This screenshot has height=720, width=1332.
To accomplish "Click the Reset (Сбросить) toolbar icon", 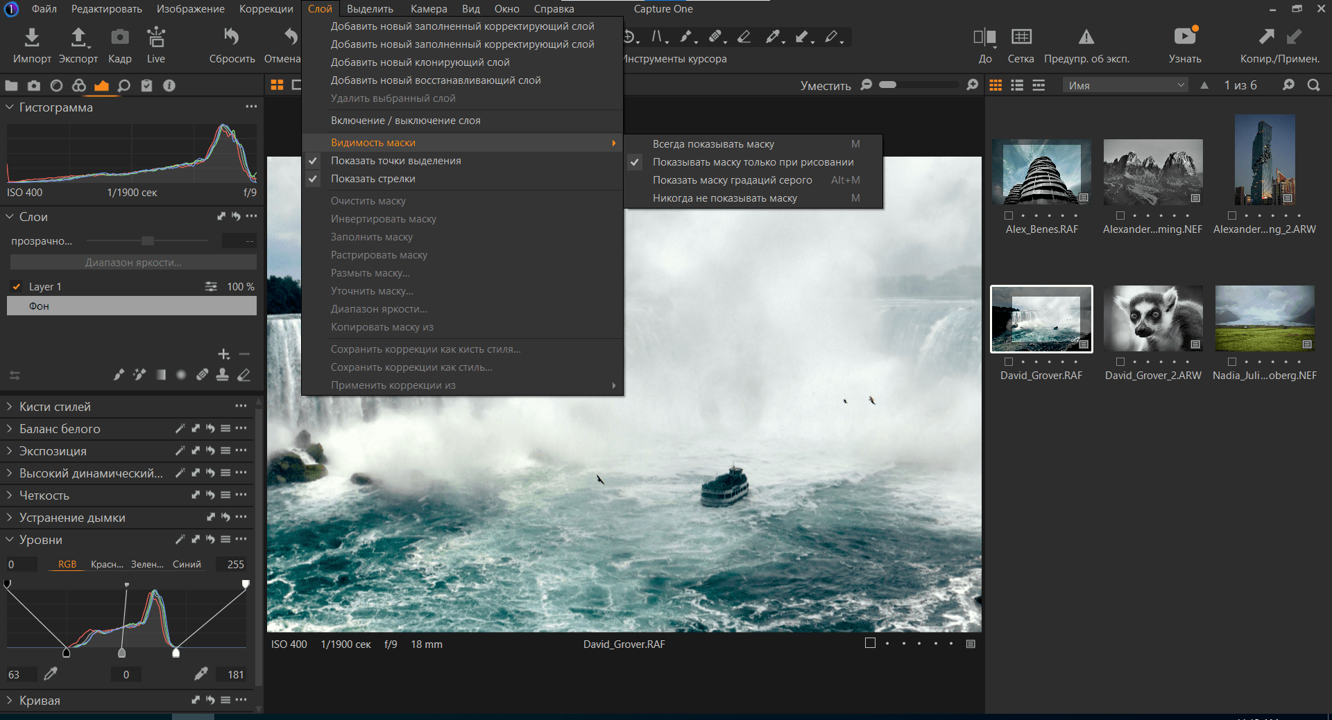I will pyautogui.click(x=232, y=37).
